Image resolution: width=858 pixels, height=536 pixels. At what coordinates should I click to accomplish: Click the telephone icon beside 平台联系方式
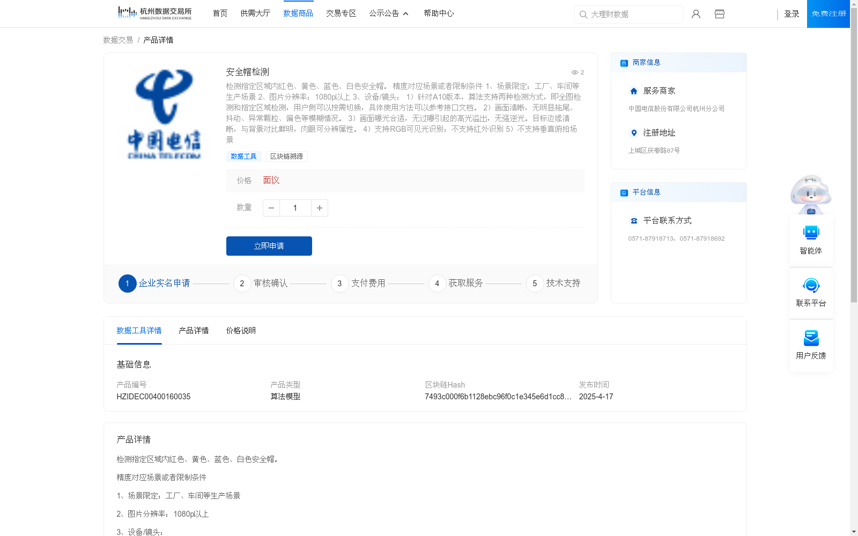pyautogui.click(x=634, y=221)
